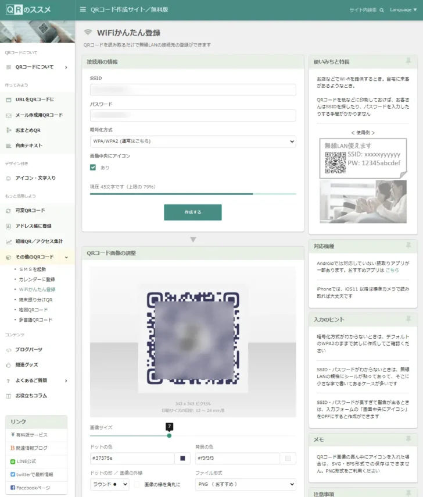Uncheck the 画像中央にアイコン あり checkbox

tap(93, 168)
